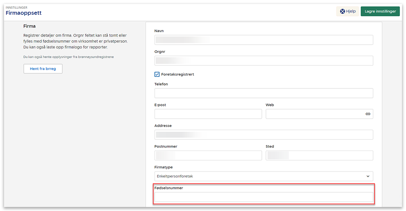406x211 pixels.
Task: Save settings with Lagre innstillinger button
Action: point(380,12)
